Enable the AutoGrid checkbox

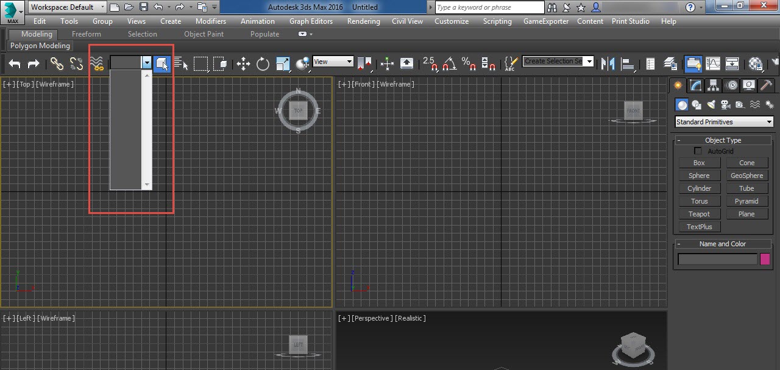[698, 151]
